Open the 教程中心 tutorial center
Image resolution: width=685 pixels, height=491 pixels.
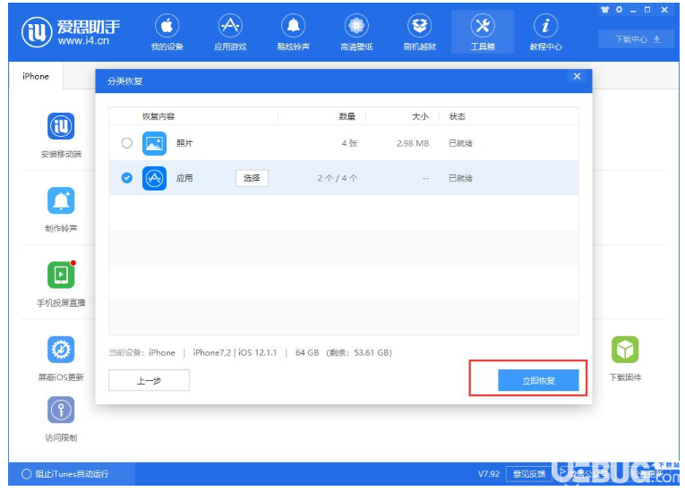[545, 33]
